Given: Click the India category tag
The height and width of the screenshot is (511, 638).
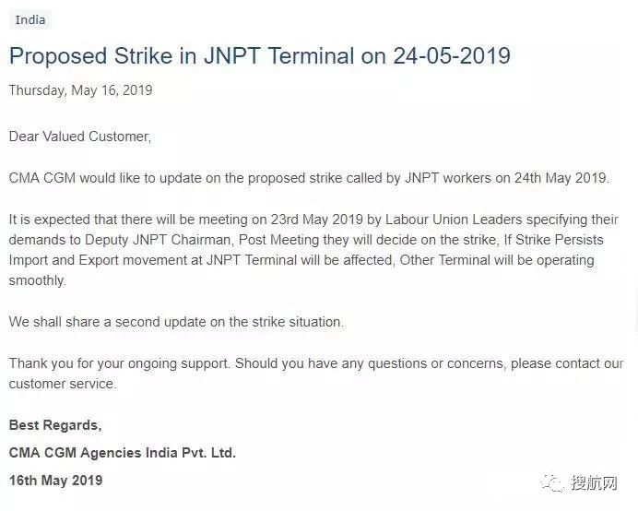Looking at the screenshot, I should (30, 19).
